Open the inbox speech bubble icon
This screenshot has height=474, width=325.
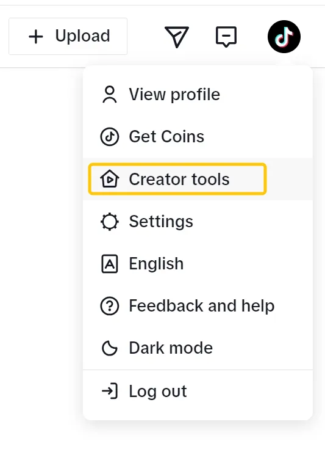click(226, 37)
